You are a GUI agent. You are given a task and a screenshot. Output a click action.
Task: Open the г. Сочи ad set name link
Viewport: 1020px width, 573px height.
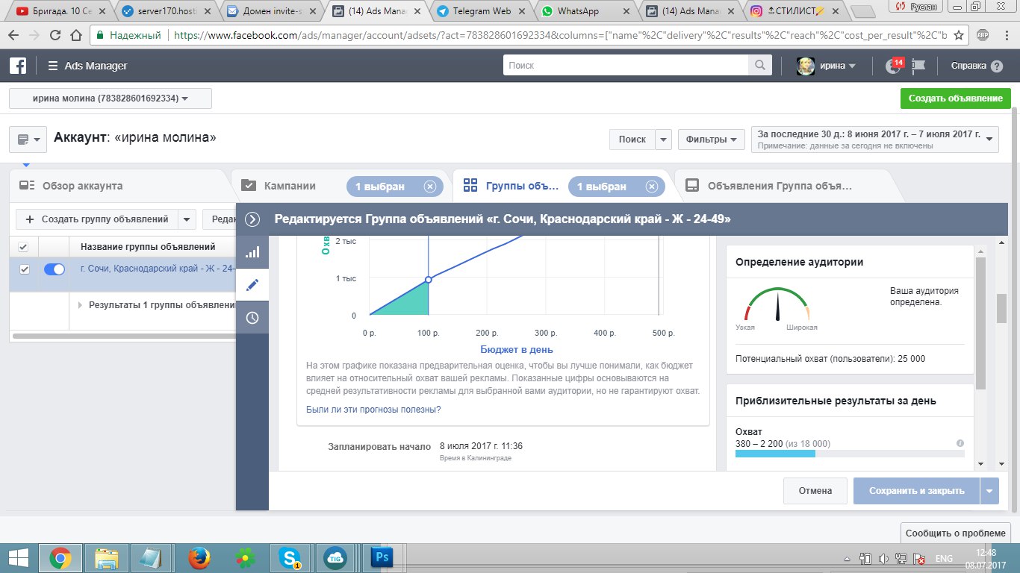click(x=158, y=269)
